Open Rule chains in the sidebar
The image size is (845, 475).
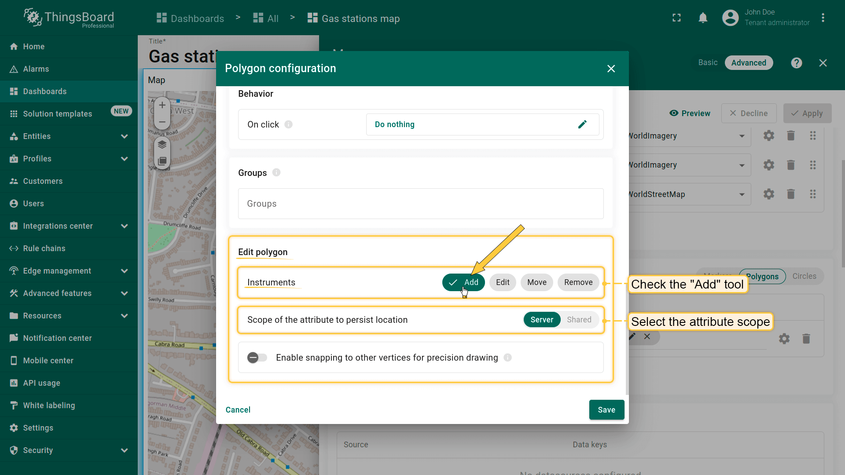pos(44,248)
